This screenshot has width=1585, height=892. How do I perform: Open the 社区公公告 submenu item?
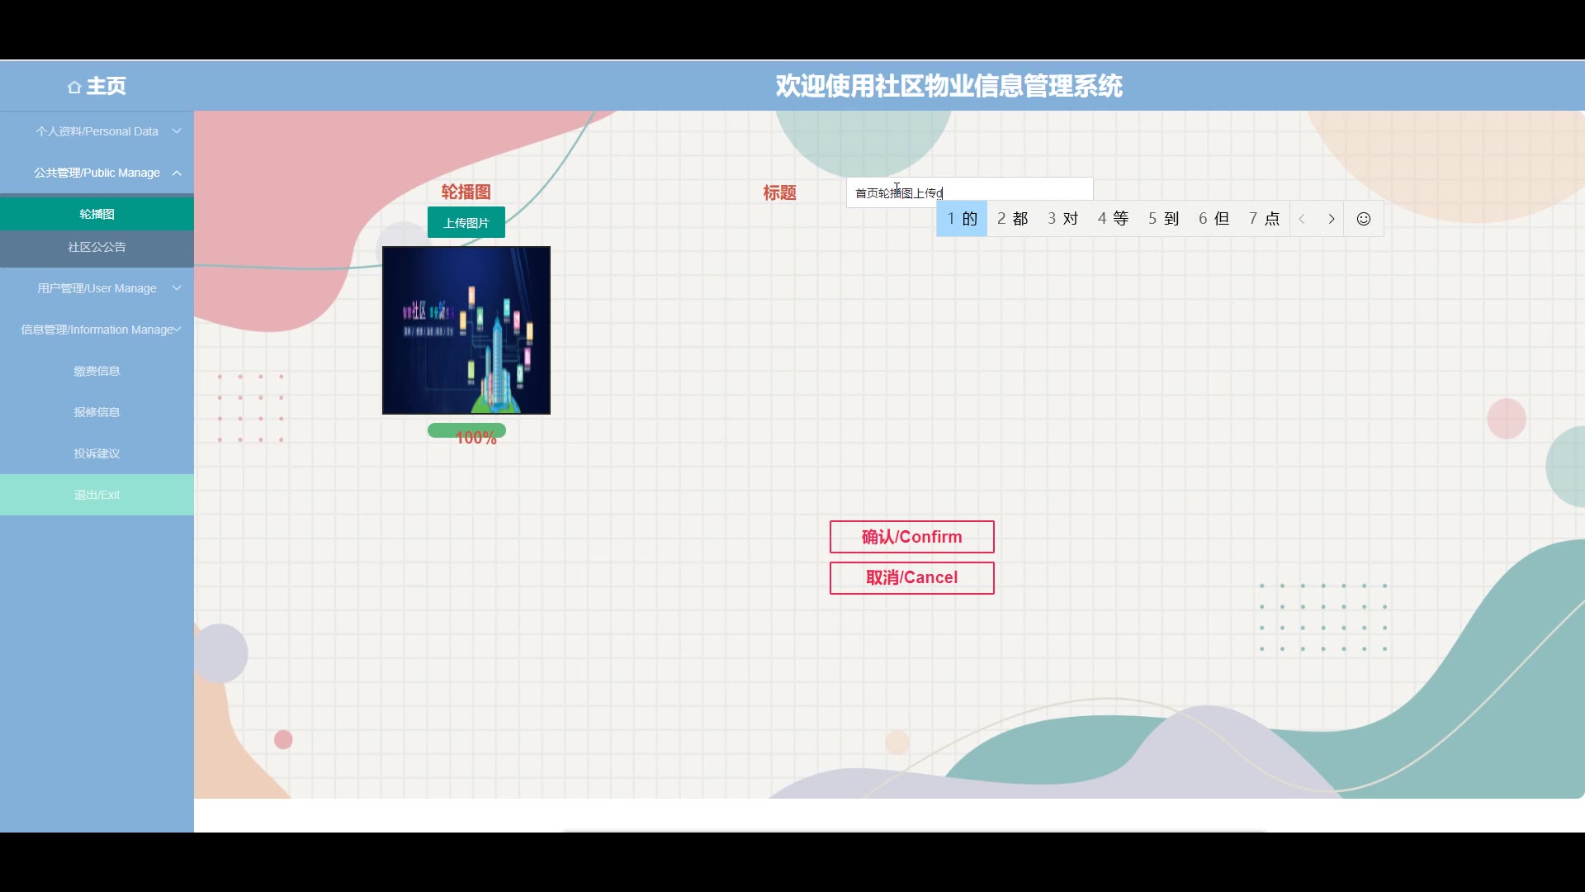[x=97, y=247]
